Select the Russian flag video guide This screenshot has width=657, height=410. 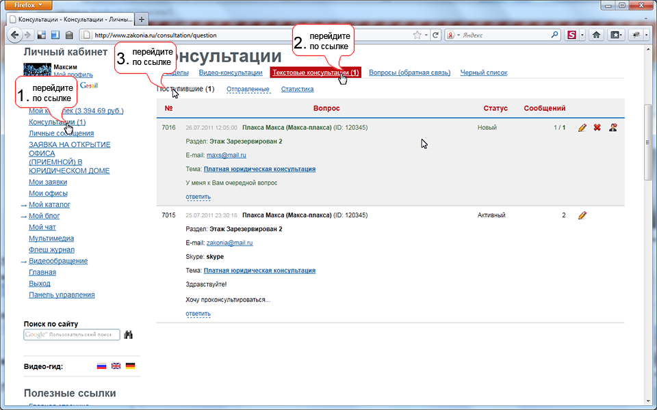tap(101, 366)
